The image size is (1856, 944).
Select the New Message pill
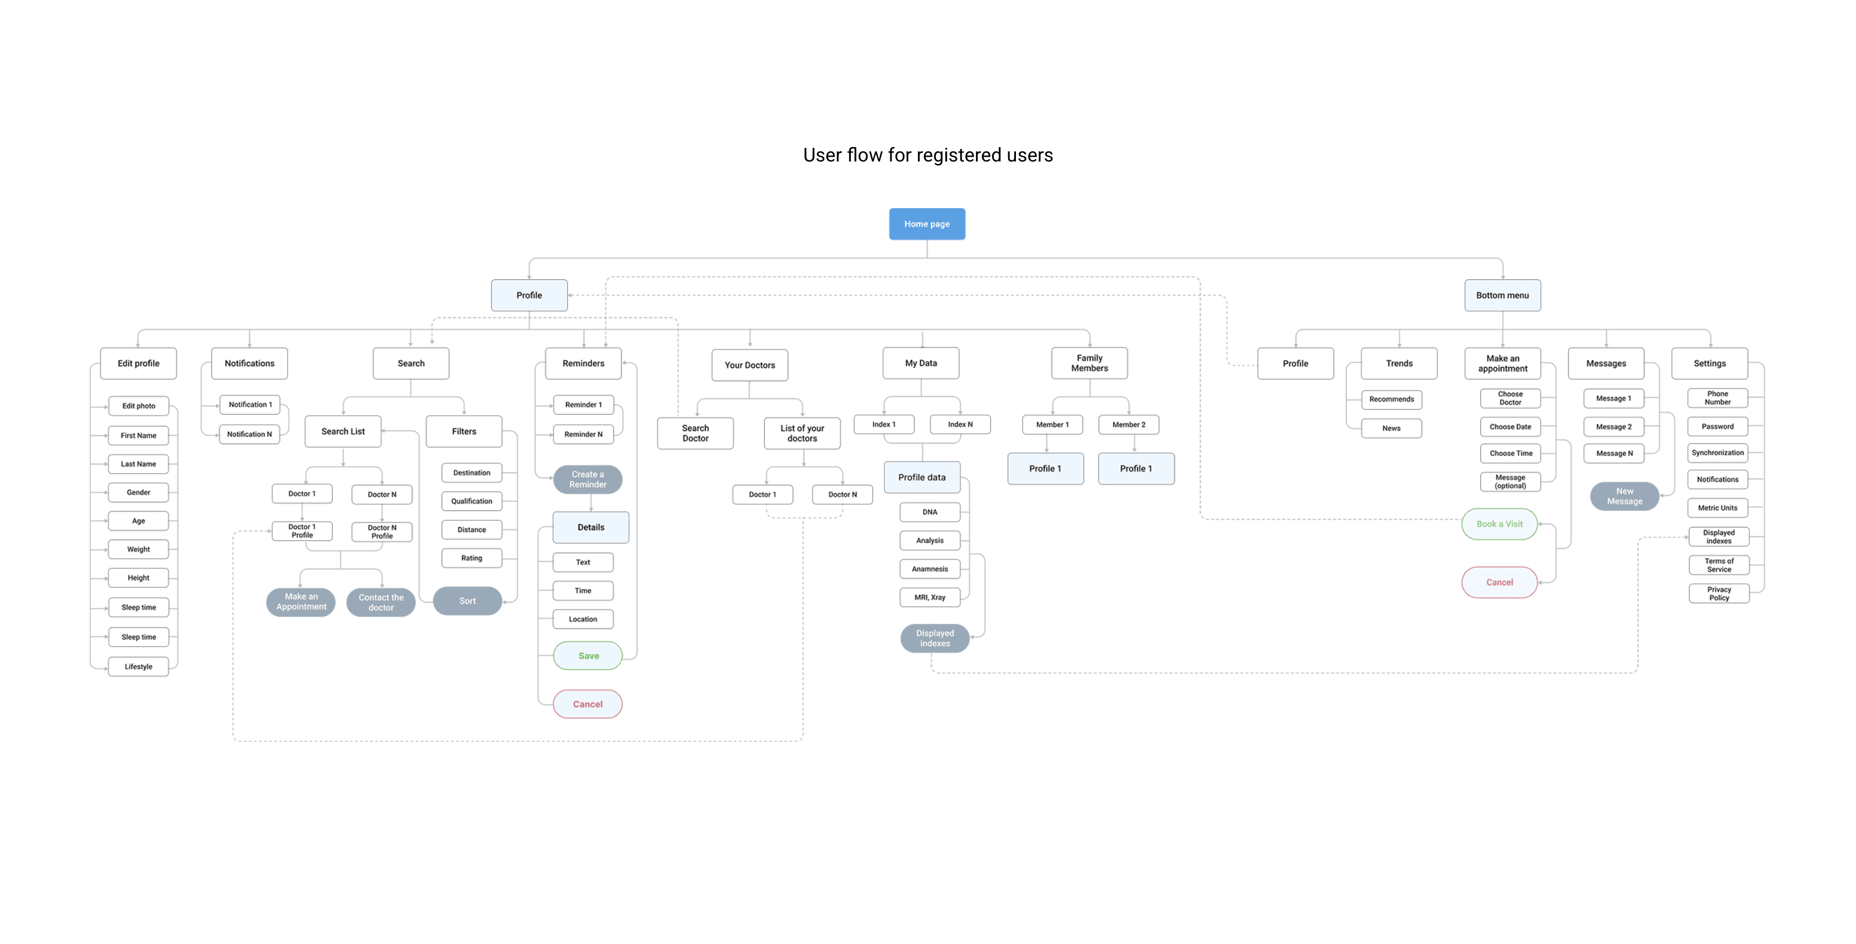(x=1624, y=497)
